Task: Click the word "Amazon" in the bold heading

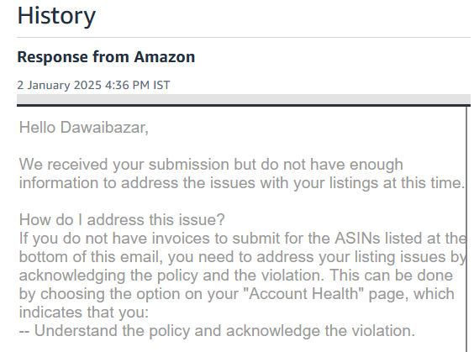Action: click(165, 57)
